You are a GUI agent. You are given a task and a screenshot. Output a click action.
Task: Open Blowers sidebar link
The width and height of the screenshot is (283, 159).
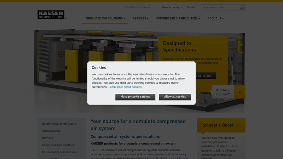coord(47,138)
